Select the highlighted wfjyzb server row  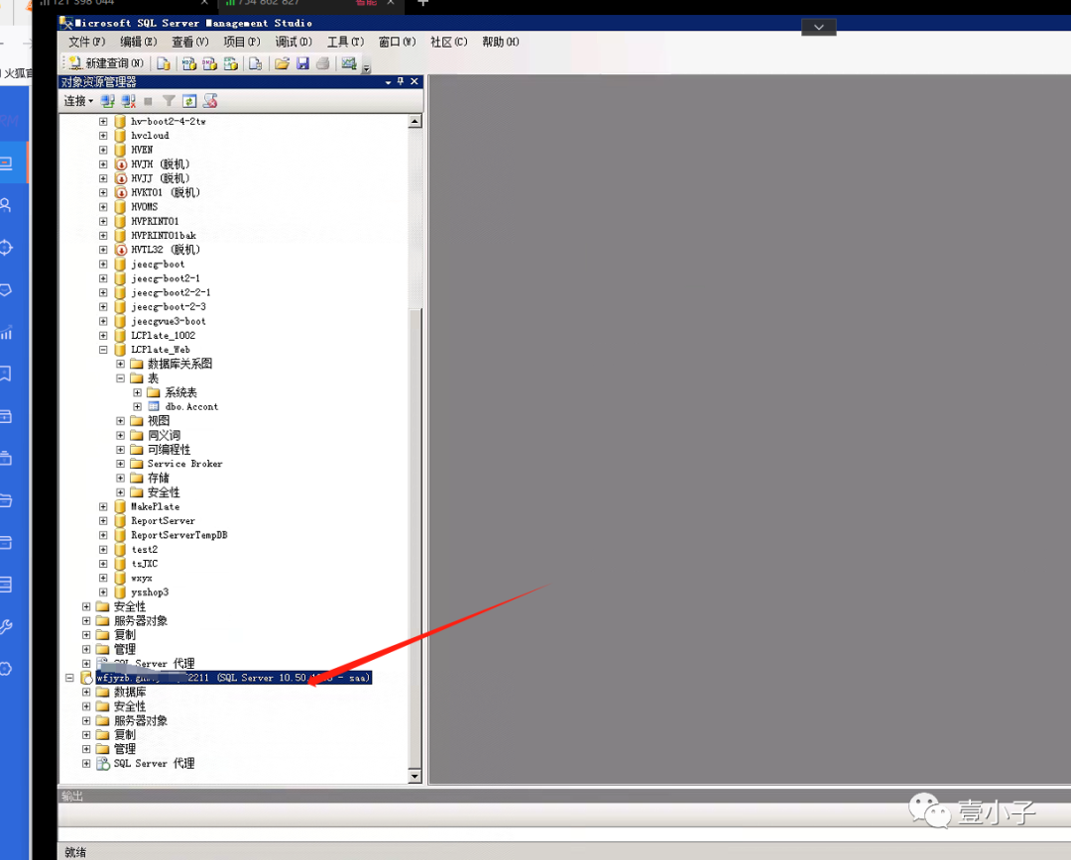pyautogui.click(x=233, y=678)
